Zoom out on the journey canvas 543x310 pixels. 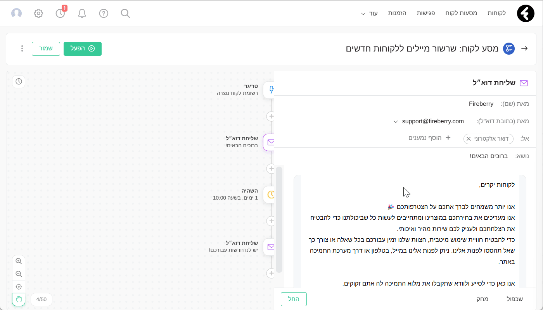(x=19, y=274)
